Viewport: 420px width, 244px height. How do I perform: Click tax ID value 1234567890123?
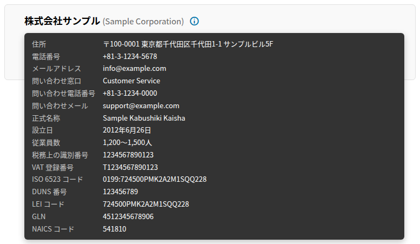click(128, 155)
